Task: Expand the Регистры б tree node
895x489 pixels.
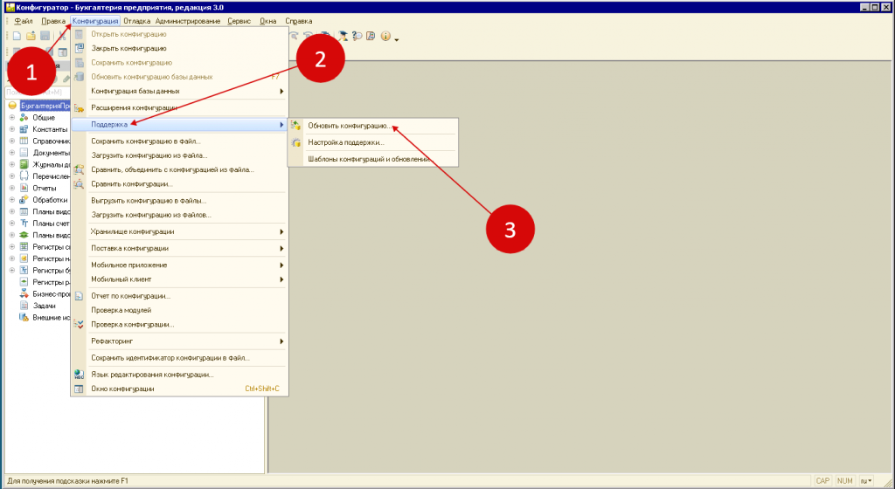Action: pos(12,270)
